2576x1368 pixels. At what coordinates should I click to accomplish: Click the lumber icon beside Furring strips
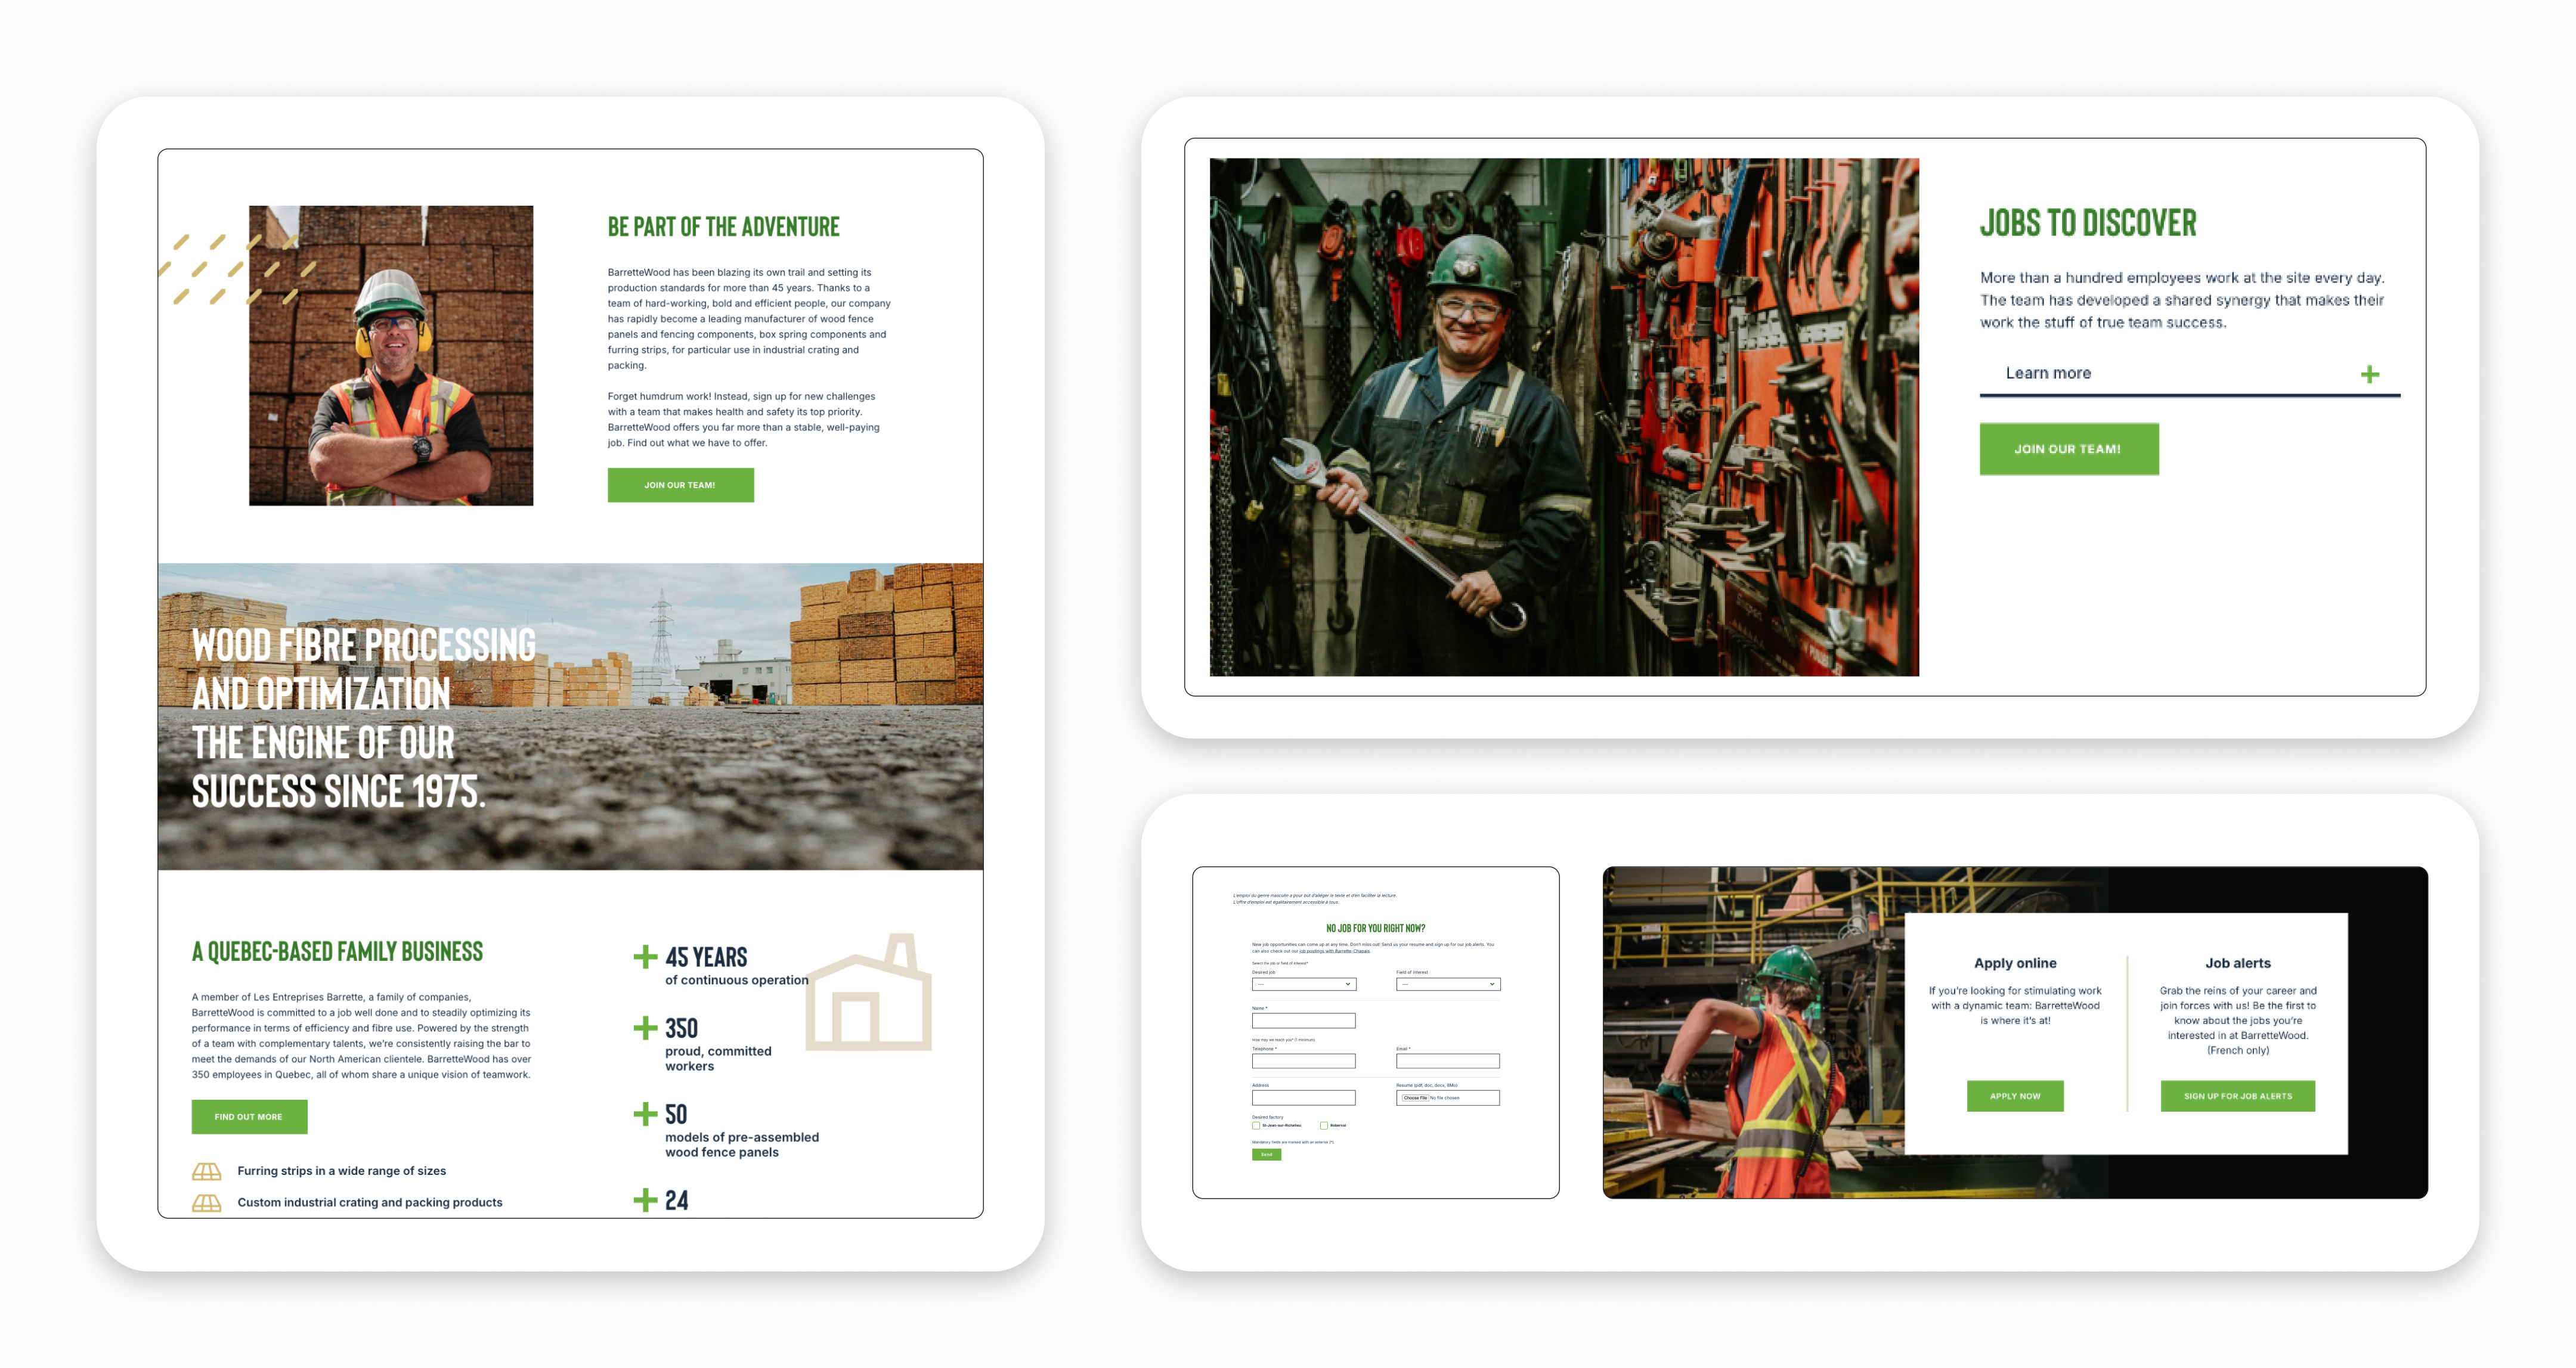pos(207,1171)
